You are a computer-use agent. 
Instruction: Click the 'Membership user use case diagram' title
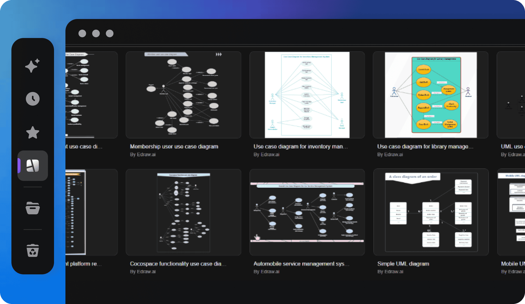(x=174, y=146)
